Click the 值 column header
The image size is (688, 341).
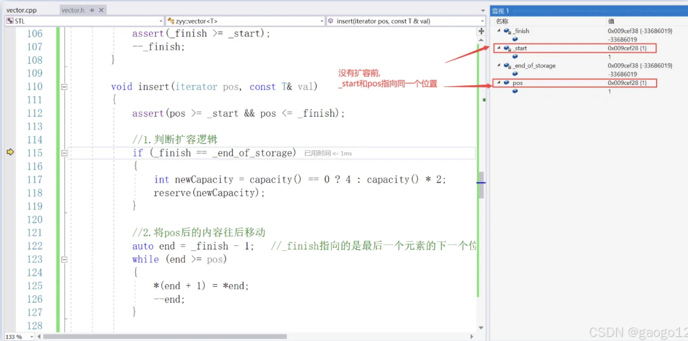[611, 21]
